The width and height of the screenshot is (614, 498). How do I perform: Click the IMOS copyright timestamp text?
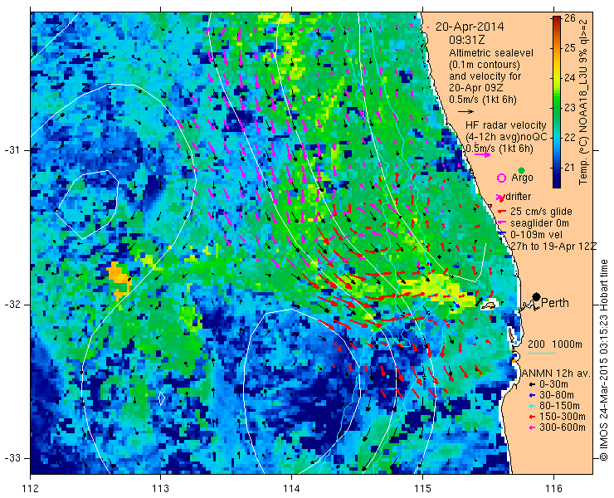(x=604, y=359)
